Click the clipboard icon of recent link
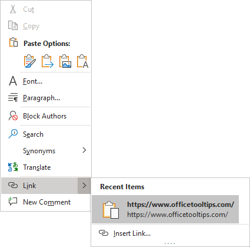 [111, 210]
